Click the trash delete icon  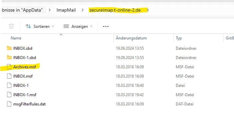pyautogui.click(x=11, y=26)
